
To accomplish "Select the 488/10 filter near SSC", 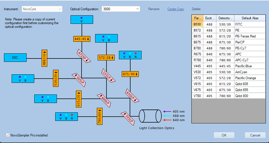I will (x=44, y=58).
